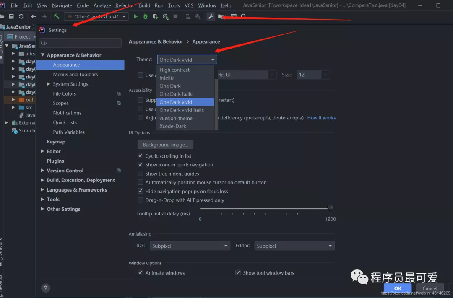Toggle the Animate windows checkbox
This screenshot has width=453, height=298.
click(141, 272)
